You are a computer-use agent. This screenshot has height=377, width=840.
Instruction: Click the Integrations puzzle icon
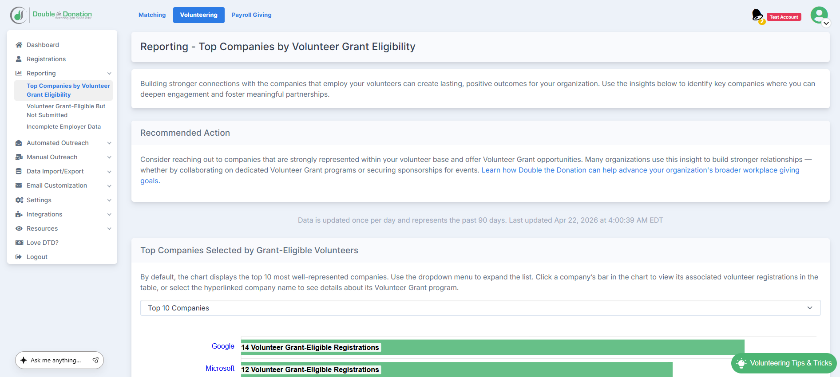pos(19,214)
